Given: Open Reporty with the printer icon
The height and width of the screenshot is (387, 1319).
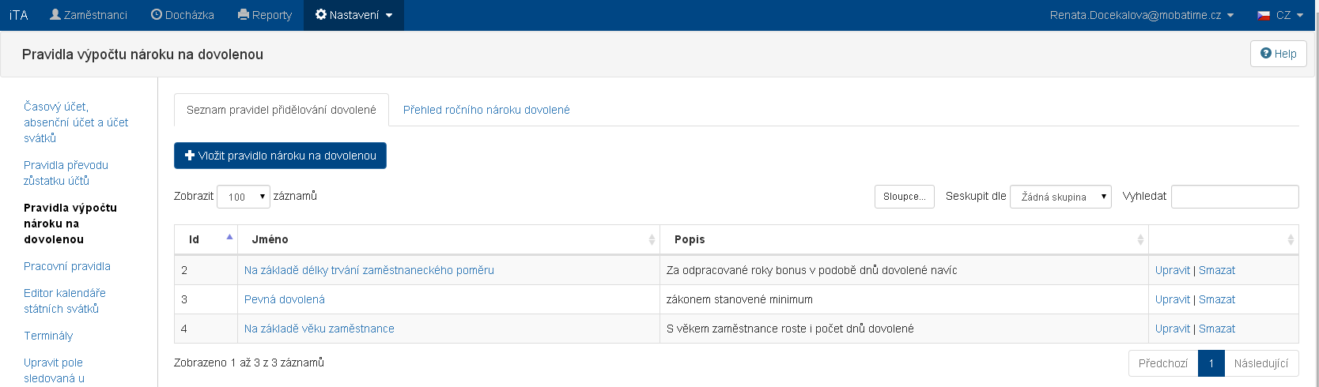Looking at the screenshot, I should pyautogui.click(x=265, y=15).
